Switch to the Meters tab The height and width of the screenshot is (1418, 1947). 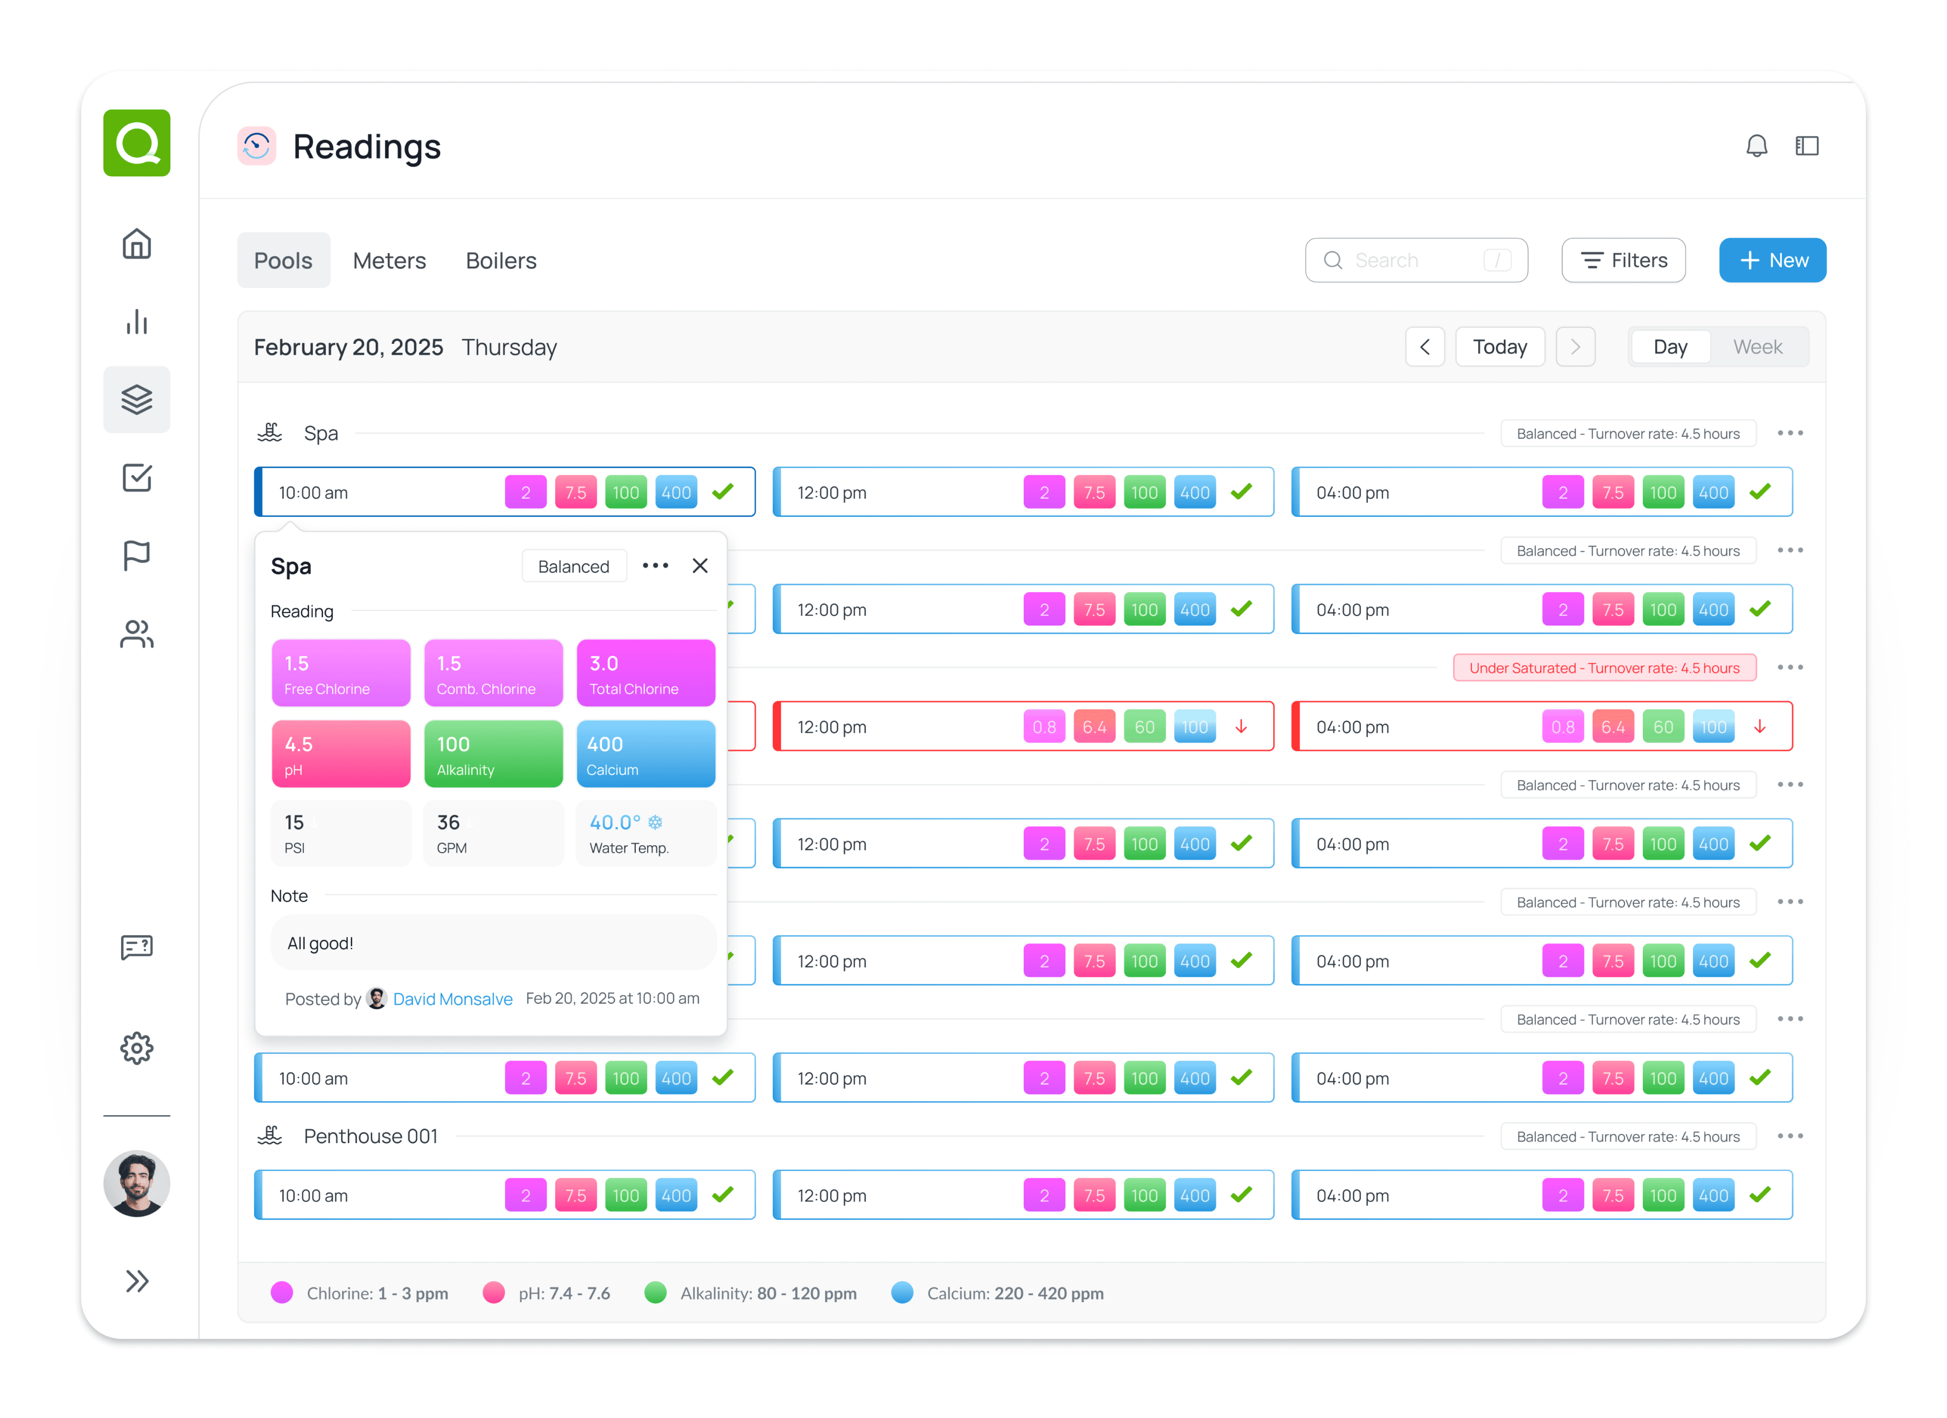[x=389, y=260]
